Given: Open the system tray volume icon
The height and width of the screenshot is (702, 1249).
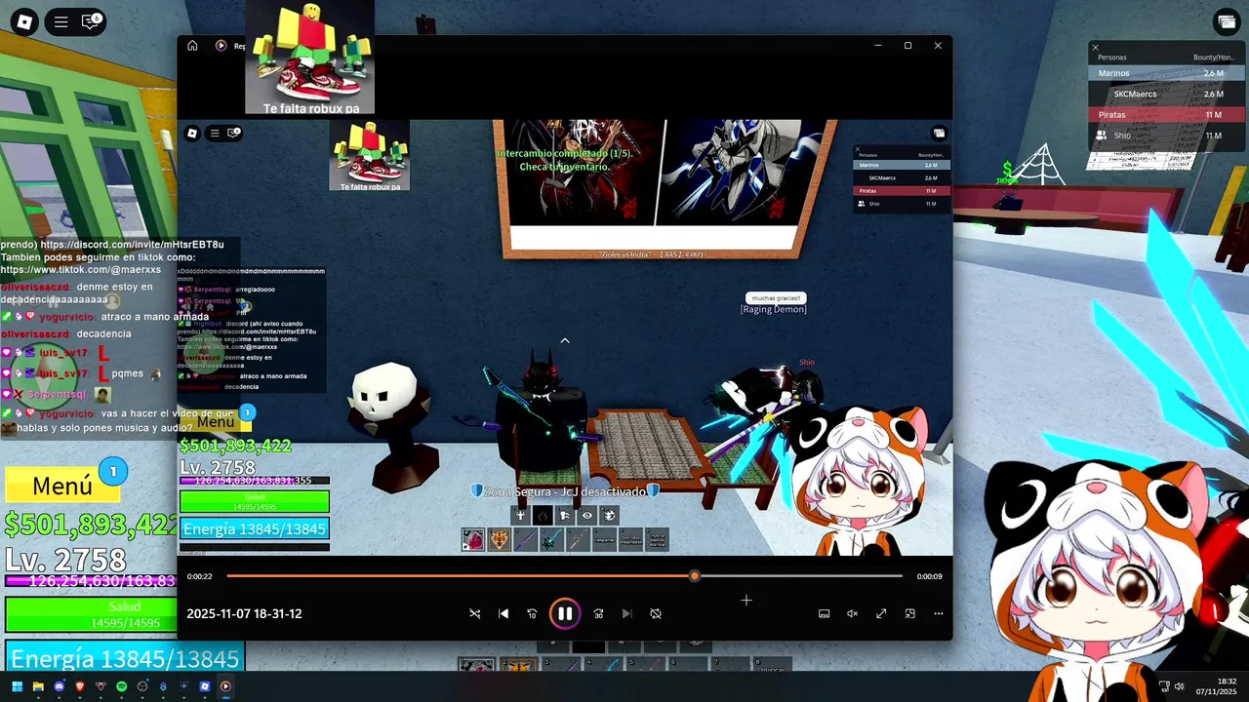Looking at the screenshot, I should (1179, 686).
